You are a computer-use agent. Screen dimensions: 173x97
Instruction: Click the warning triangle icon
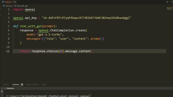point(2,91)
